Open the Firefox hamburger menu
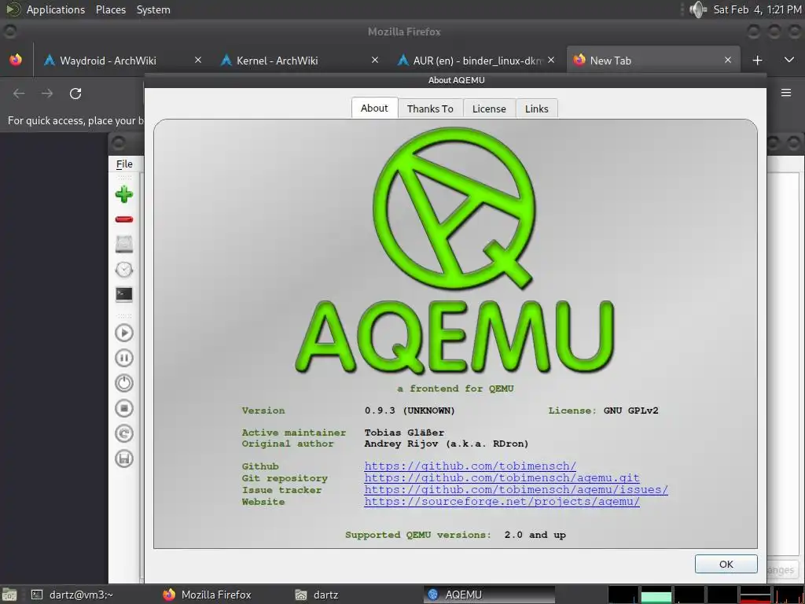 pyautogui.click(x=786, y=93)
